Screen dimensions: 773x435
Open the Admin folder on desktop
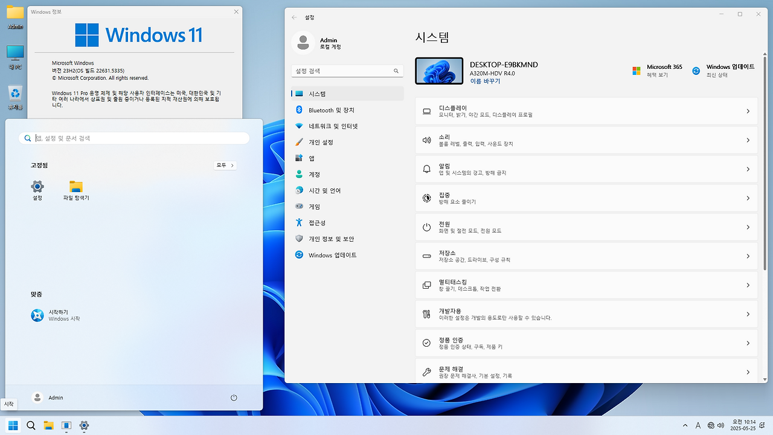[15, 18]
